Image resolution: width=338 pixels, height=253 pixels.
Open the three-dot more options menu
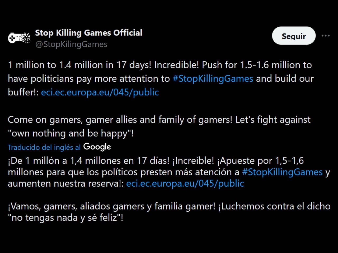pos(325,36)
